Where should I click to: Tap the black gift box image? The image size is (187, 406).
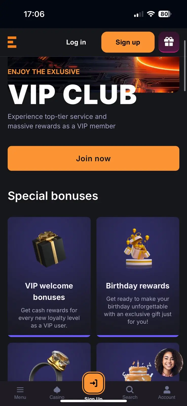point(49,249)
